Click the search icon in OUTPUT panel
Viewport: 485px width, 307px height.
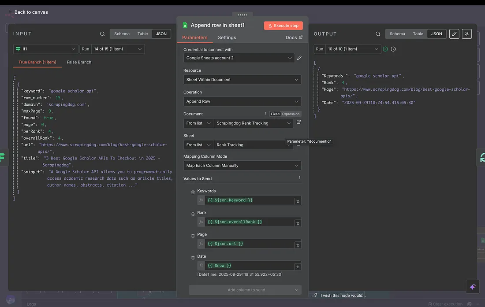pyautogui.click(x=378, y=34)
